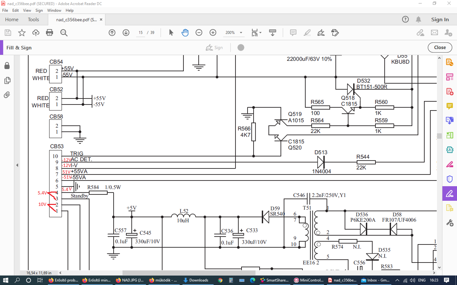Select the Hand pan tool
This screenshot has height=285, width=457.
pos(185,33)
